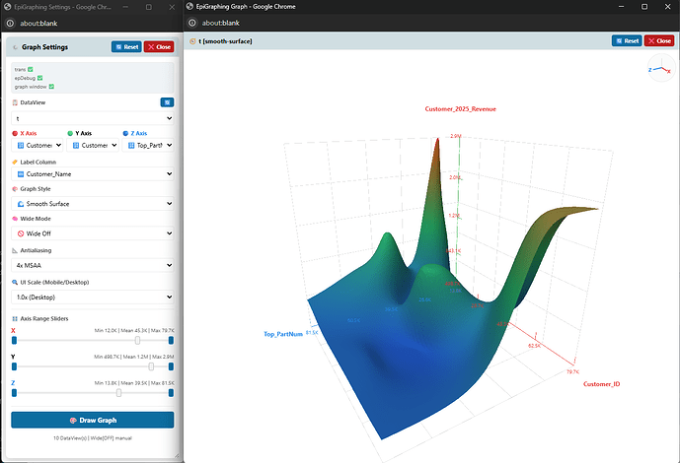Viewport: 680px width, 463px height.
Task: Click X range text Min 12.0K Mean 45.3K
Action: coord(134,330)
